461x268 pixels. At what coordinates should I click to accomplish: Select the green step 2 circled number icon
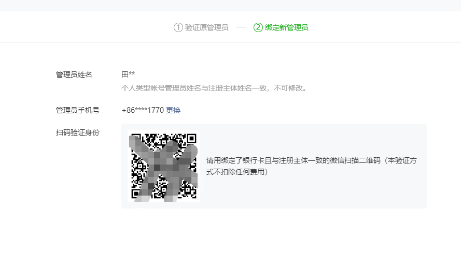[258, 27]
